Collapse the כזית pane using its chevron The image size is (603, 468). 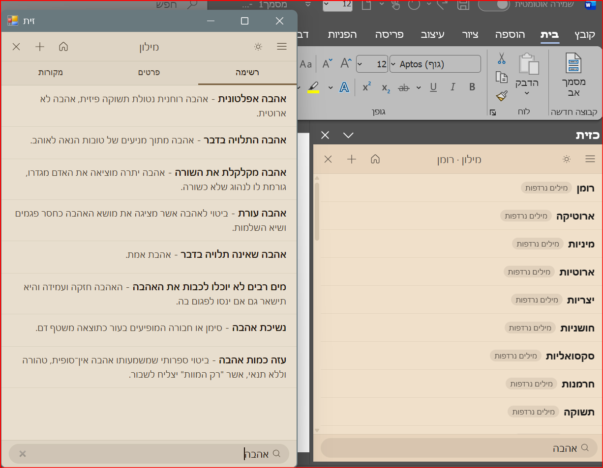click(348, 135)
